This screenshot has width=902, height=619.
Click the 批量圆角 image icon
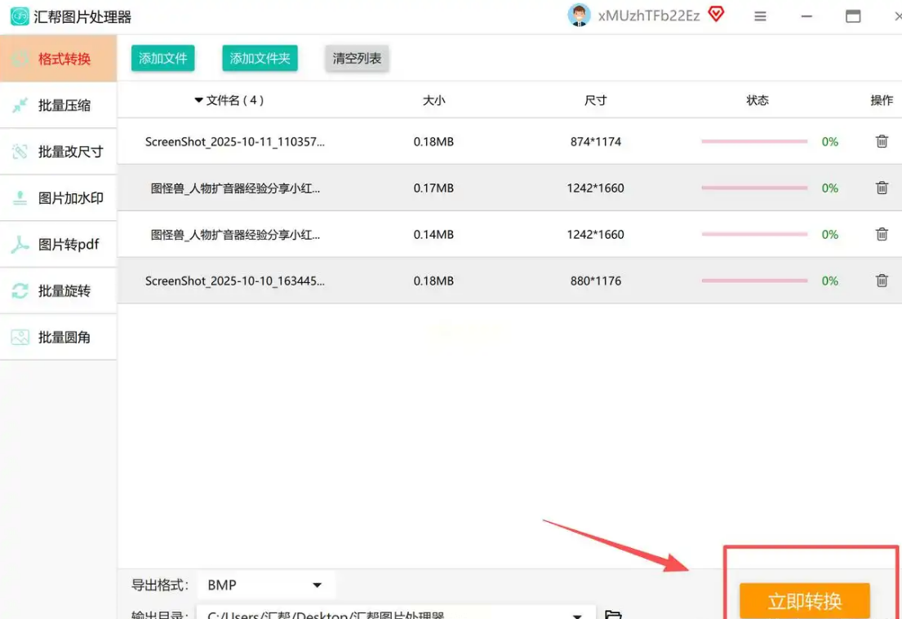pos(20,338)
